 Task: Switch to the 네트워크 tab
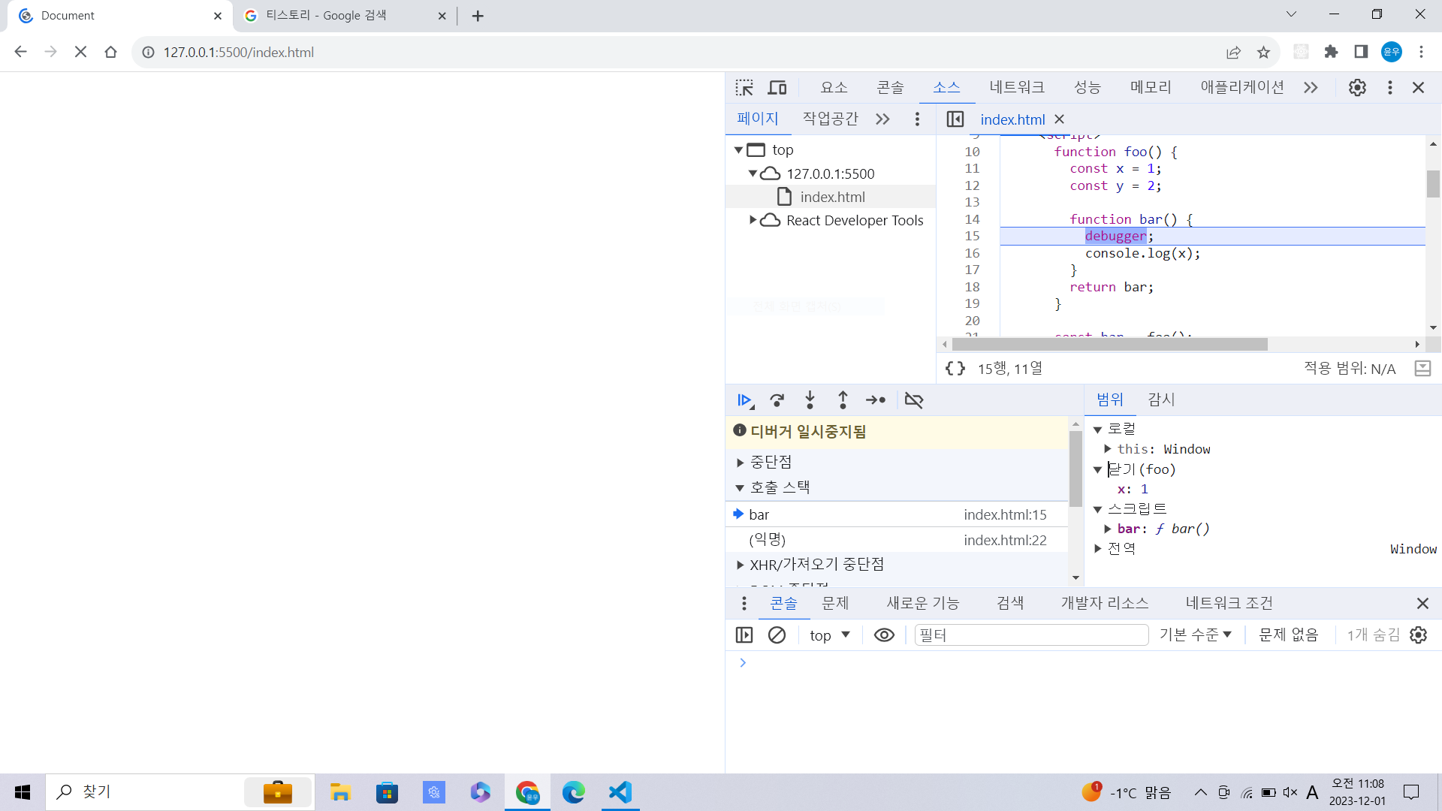[1016, 88]
